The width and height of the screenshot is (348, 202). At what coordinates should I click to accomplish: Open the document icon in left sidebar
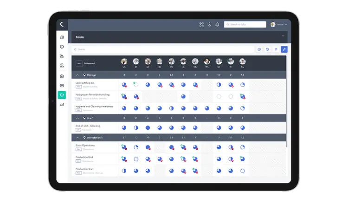pyautogui.click(x=62, y=37)
